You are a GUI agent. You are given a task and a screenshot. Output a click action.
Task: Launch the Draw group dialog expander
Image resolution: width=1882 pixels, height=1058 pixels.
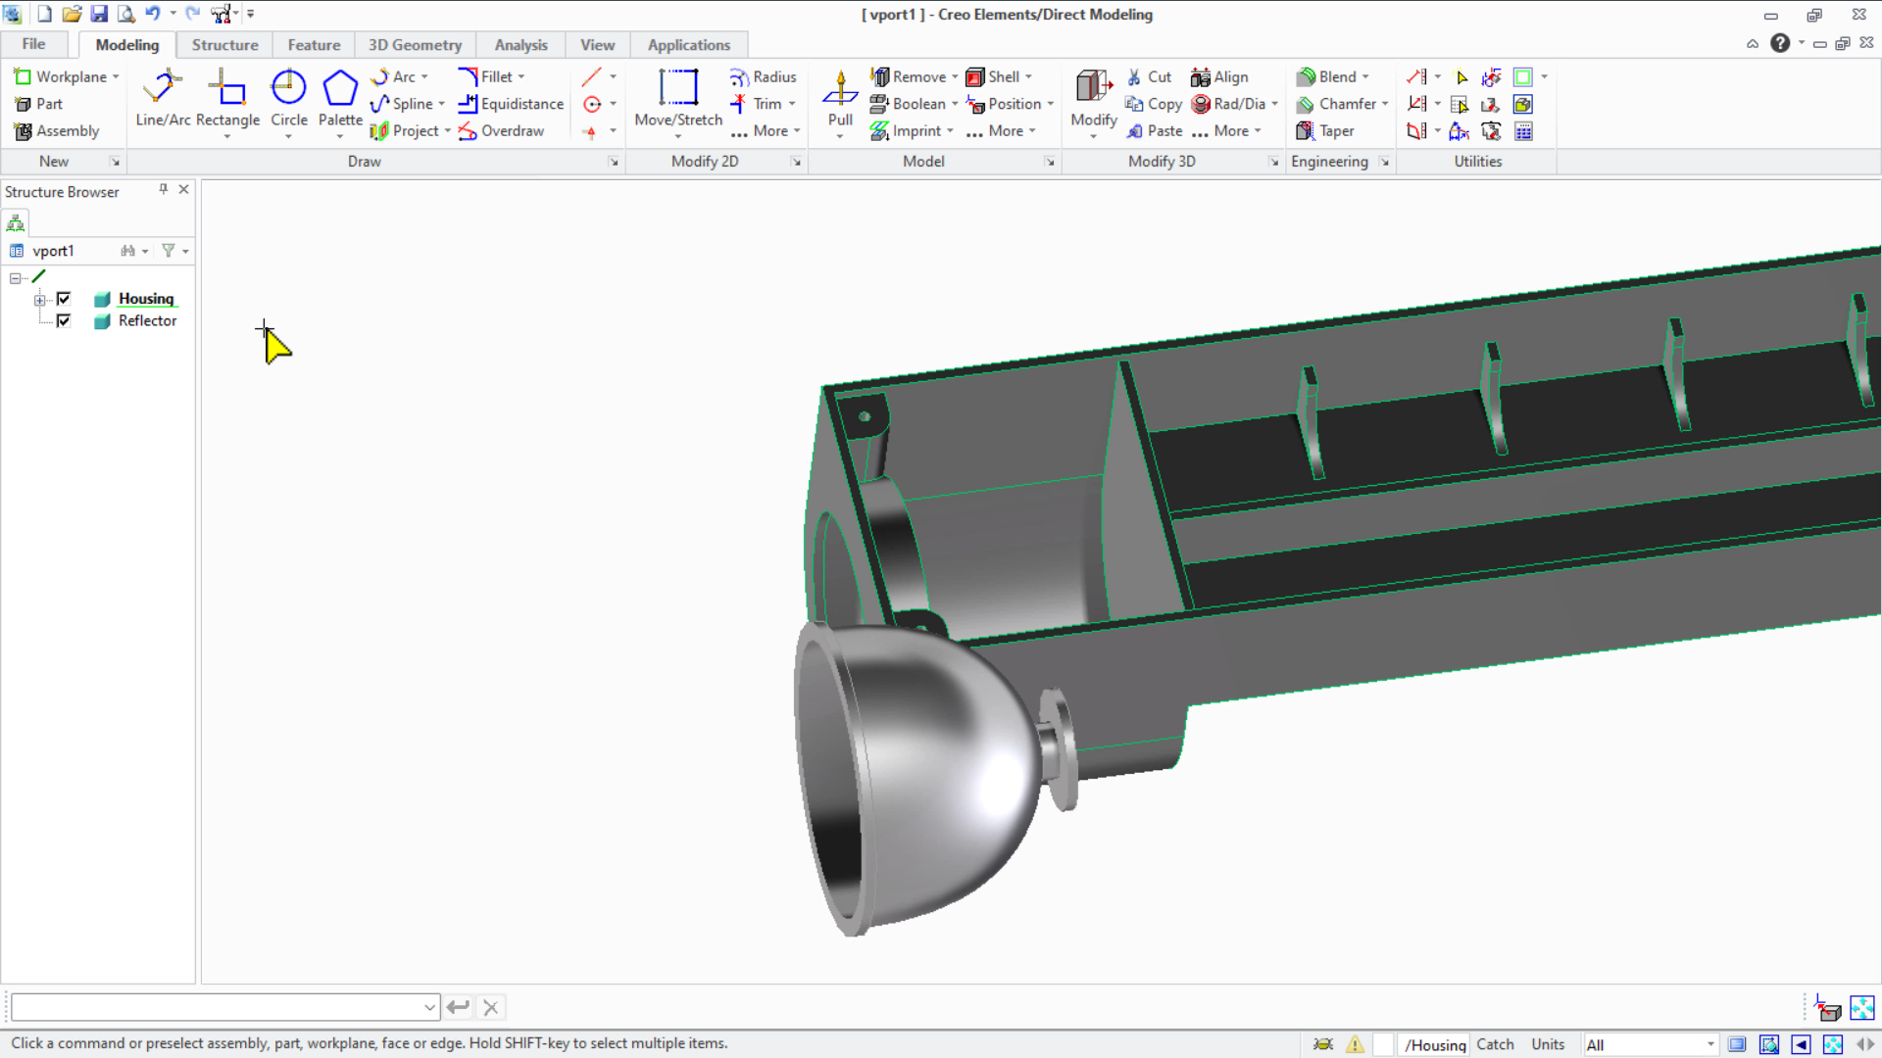click(x=614, y=162)
